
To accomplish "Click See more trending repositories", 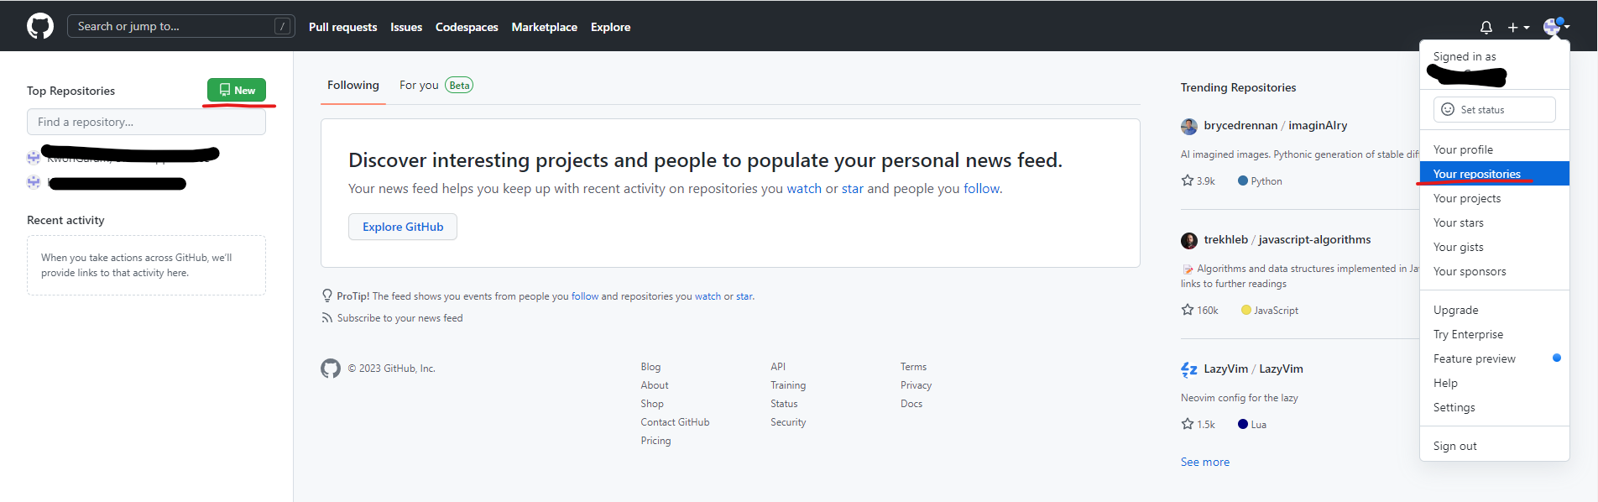I will coord(1205,462).
